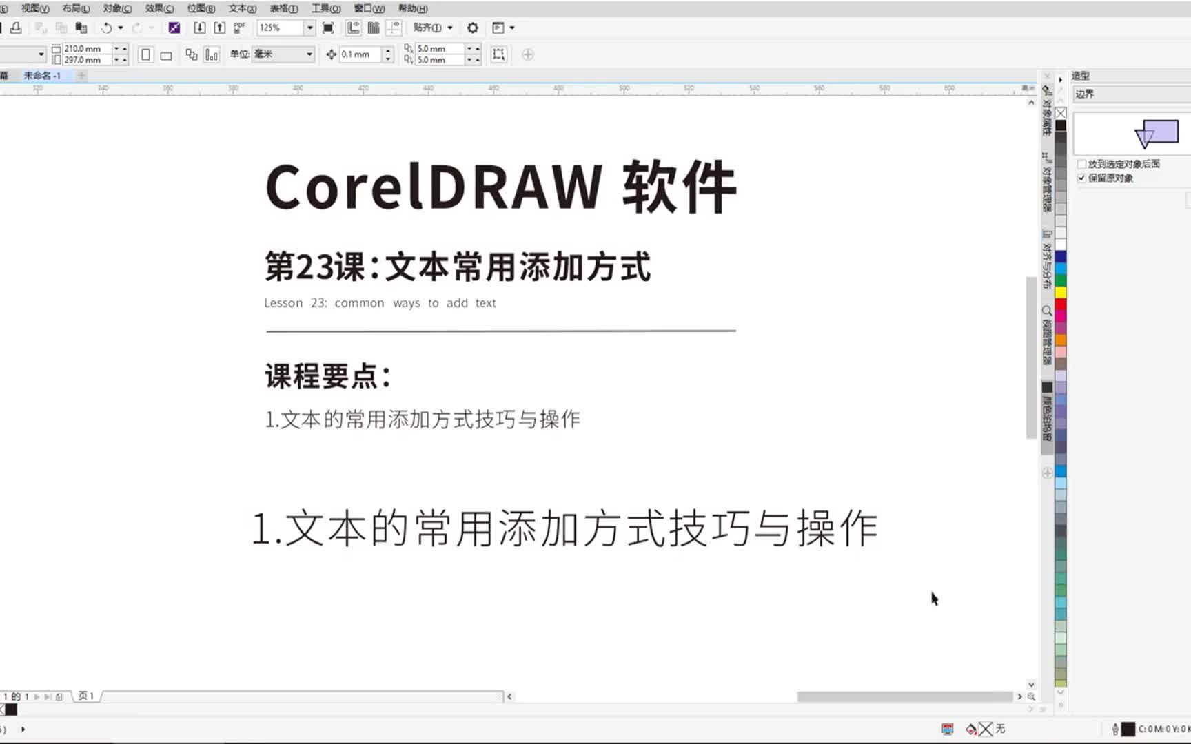
Task: Click the quick customize plus icon
Action: (528, 54)
